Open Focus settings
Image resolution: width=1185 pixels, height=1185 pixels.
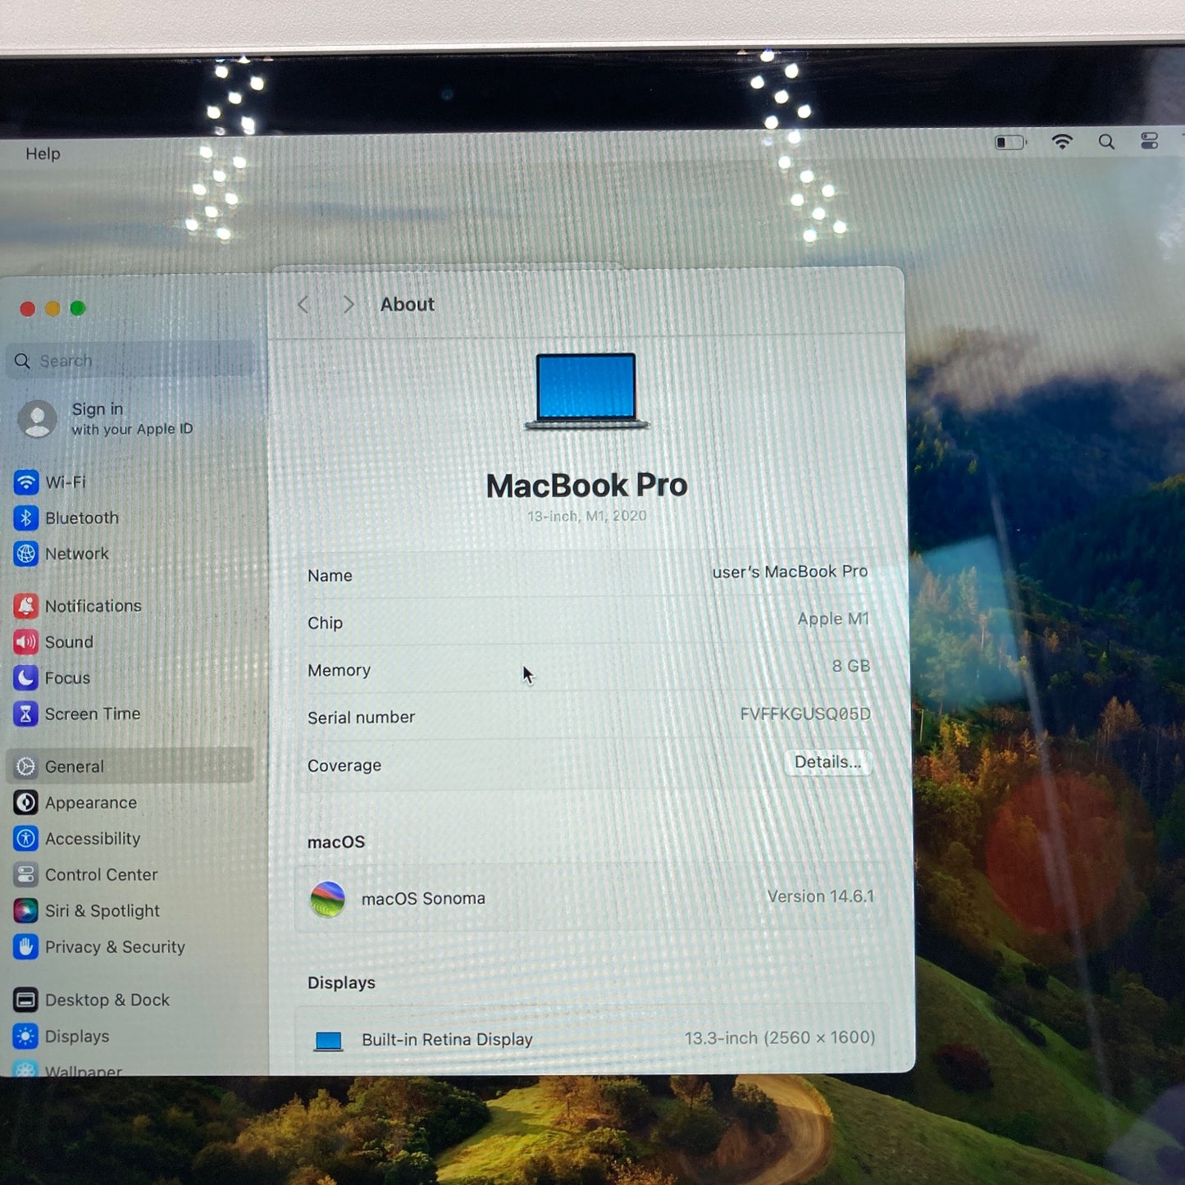(x=66, y=678)
